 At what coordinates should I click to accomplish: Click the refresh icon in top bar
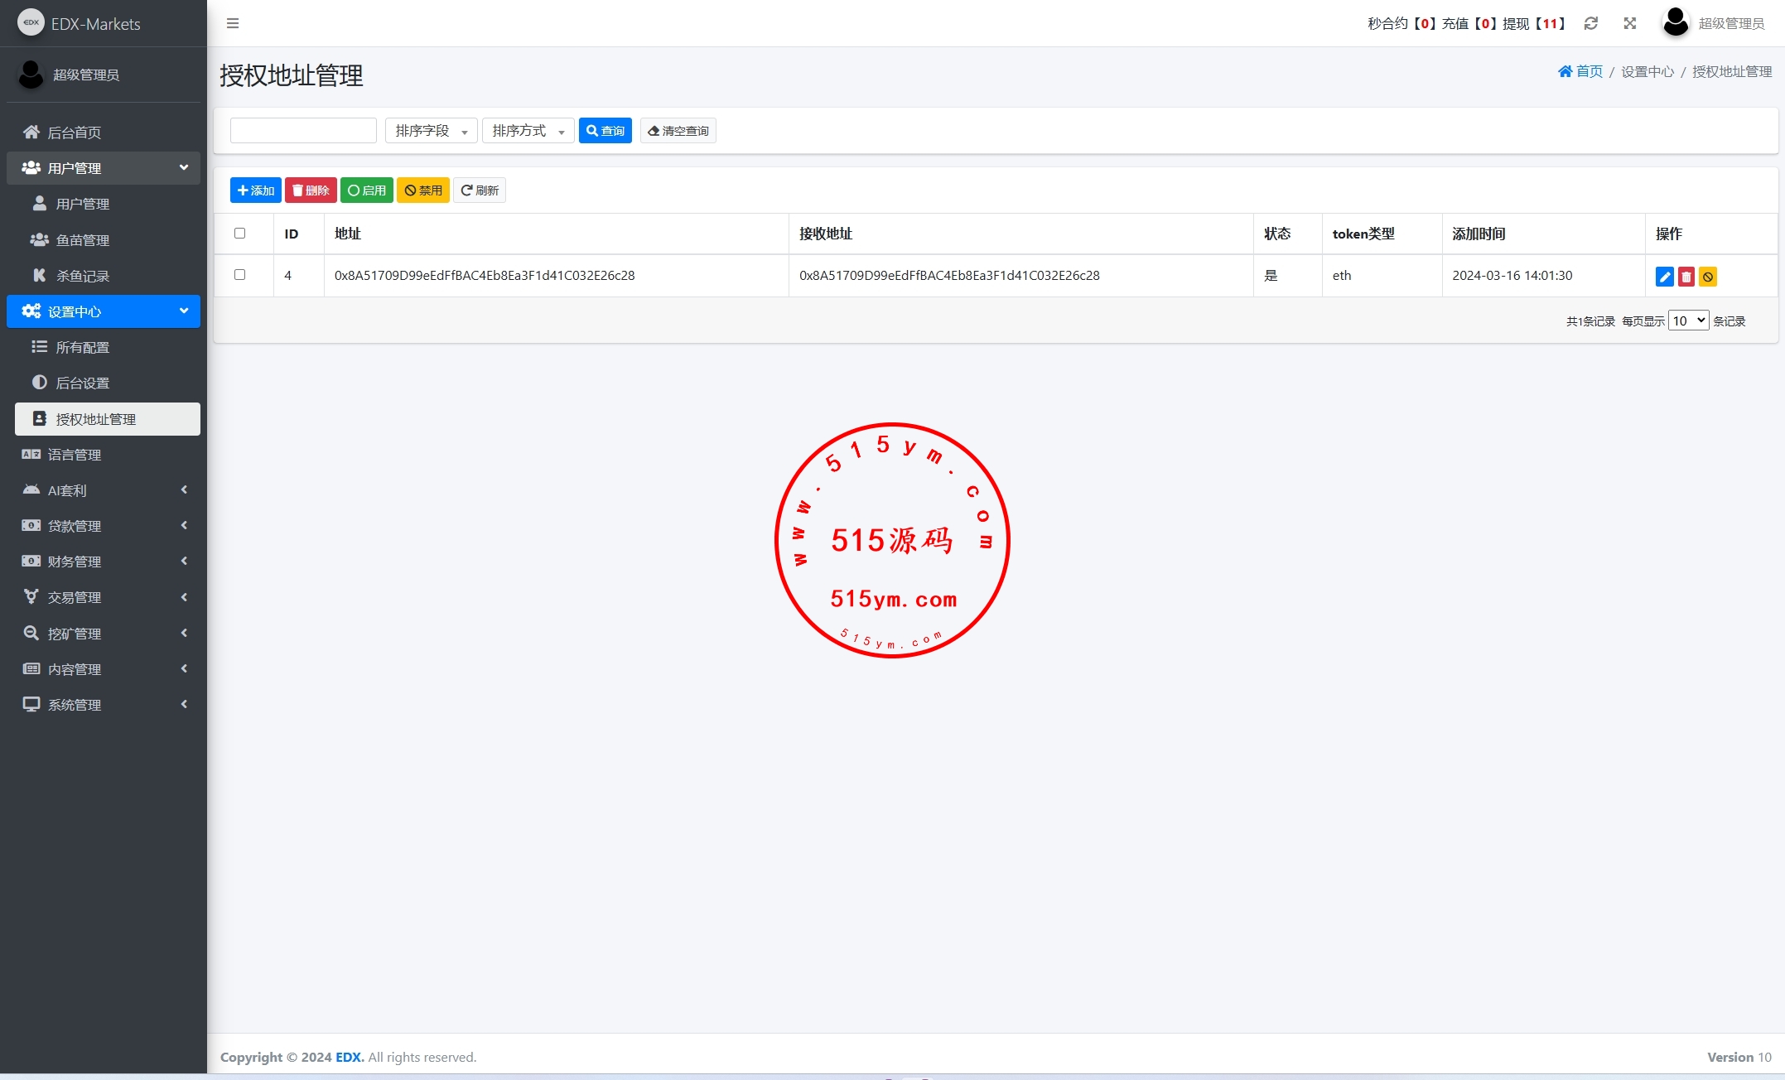(x=1590, y=23)
